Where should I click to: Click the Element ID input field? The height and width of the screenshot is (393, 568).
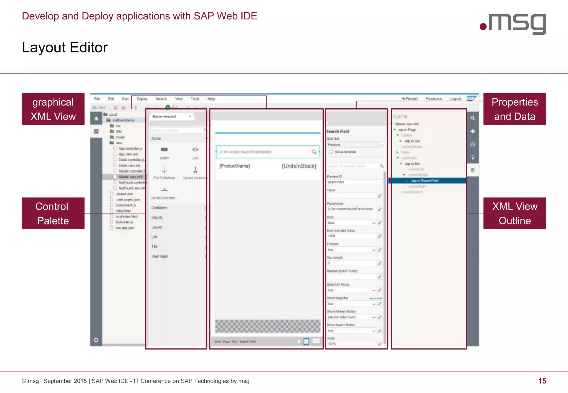(354, 182)
